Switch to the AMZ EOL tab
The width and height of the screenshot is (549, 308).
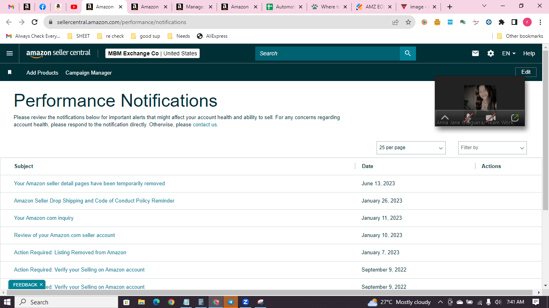374,7
